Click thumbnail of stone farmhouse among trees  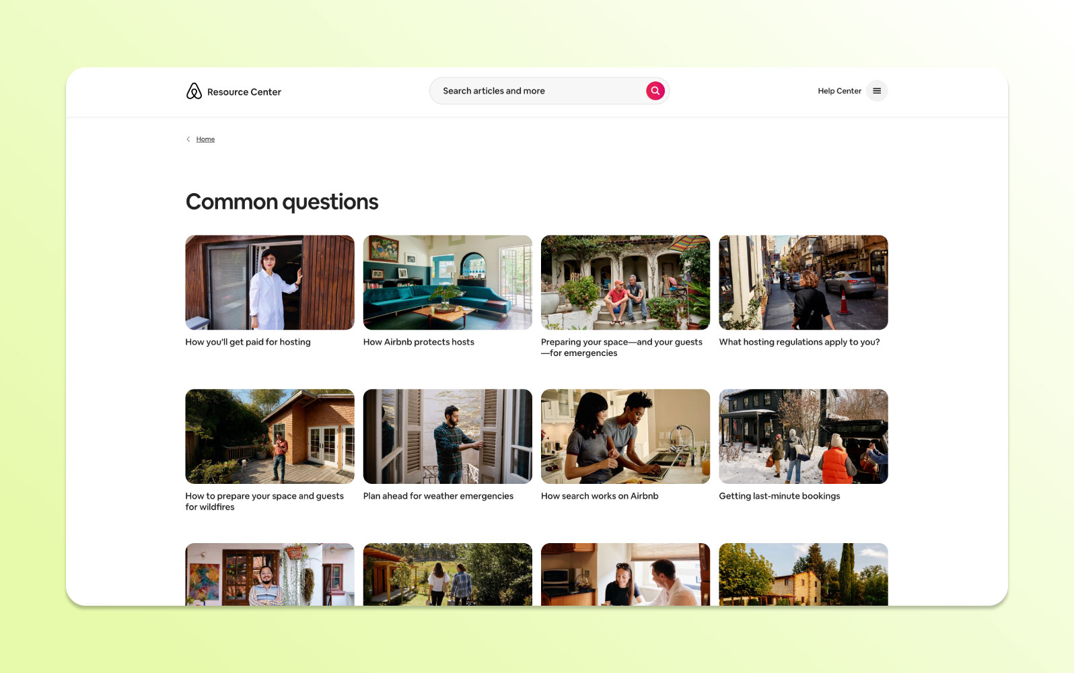tap(803, 574)
